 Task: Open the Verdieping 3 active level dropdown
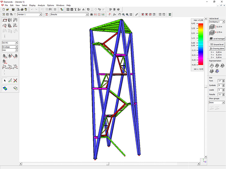[223, 22]
